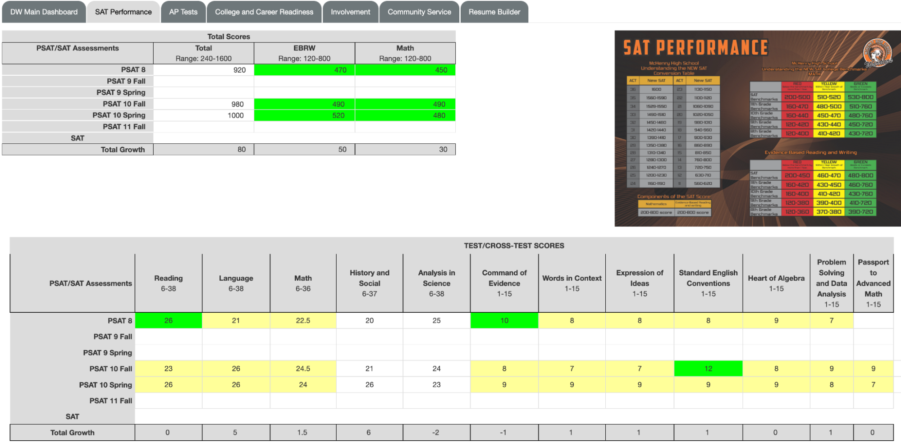Select PSAT 8 Math test score 22.5
This screenshot has height=443, width=901.
303,320
